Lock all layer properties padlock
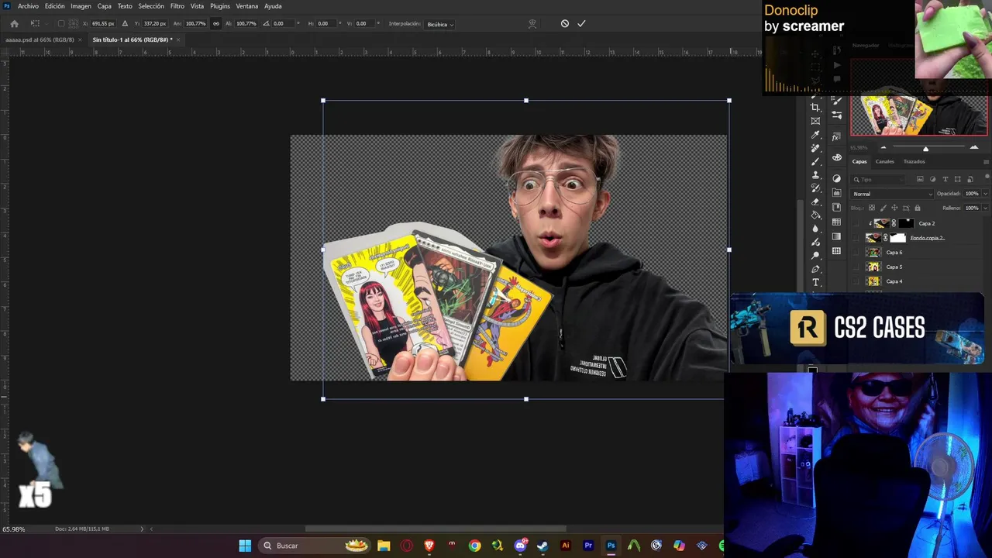Screen dimensions: 992x558 click(918, 208)
